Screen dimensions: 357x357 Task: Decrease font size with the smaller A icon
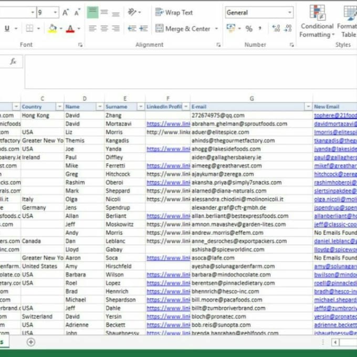tap(77, 13)
